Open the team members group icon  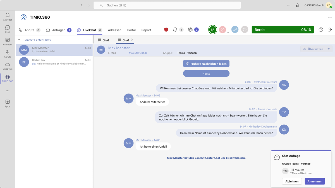(190, 30)
